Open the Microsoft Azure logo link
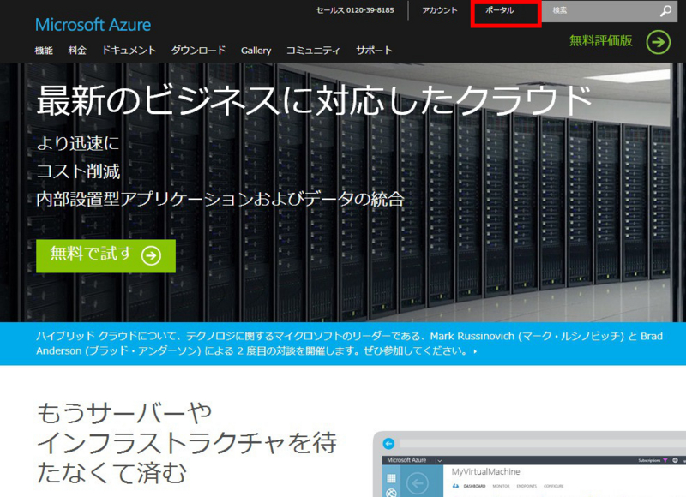 93,25
